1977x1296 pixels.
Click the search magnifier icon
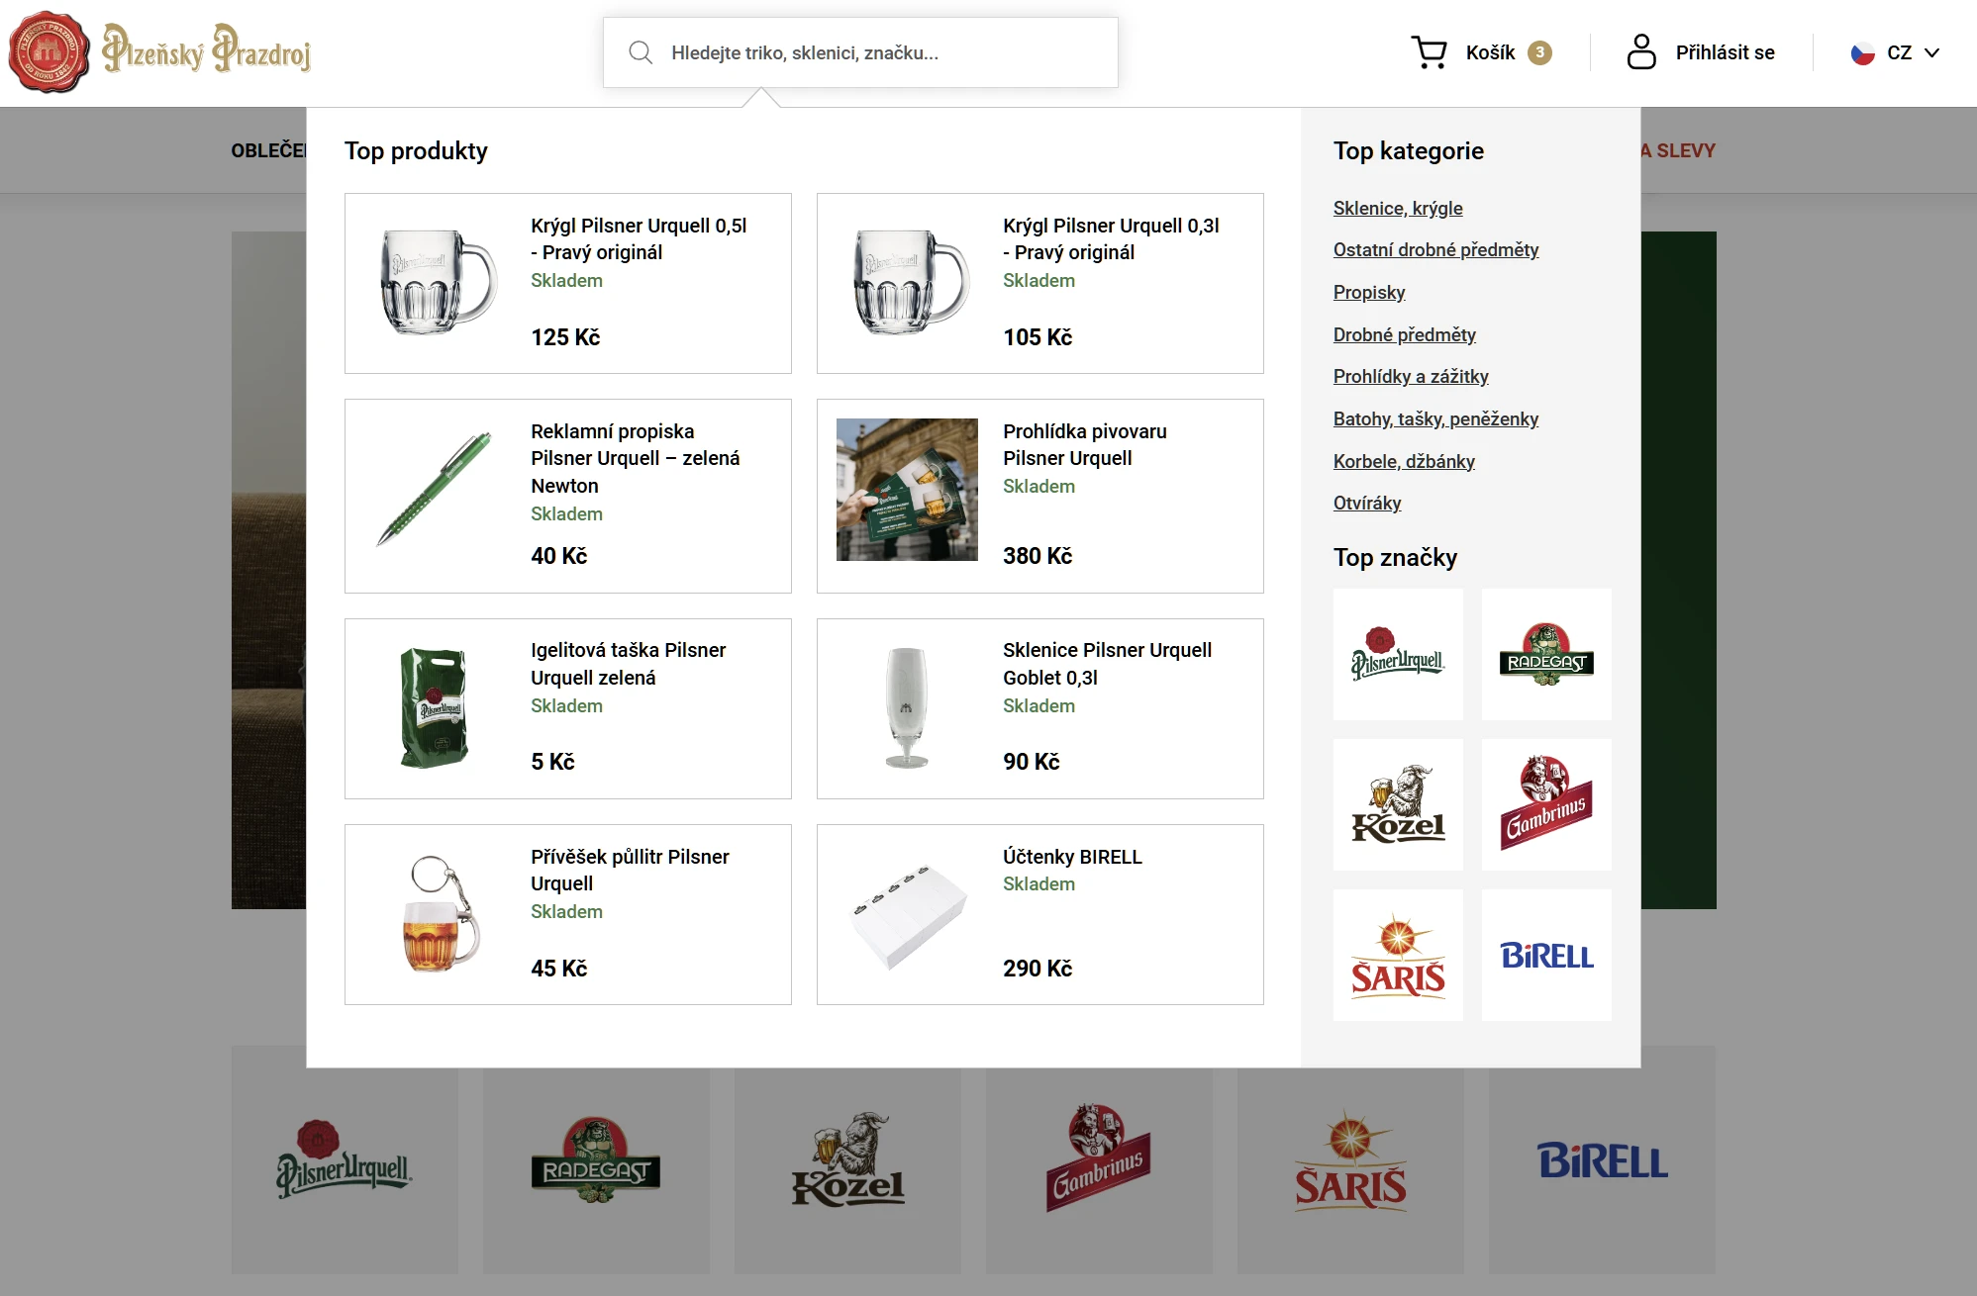click(x=641, y=52)
